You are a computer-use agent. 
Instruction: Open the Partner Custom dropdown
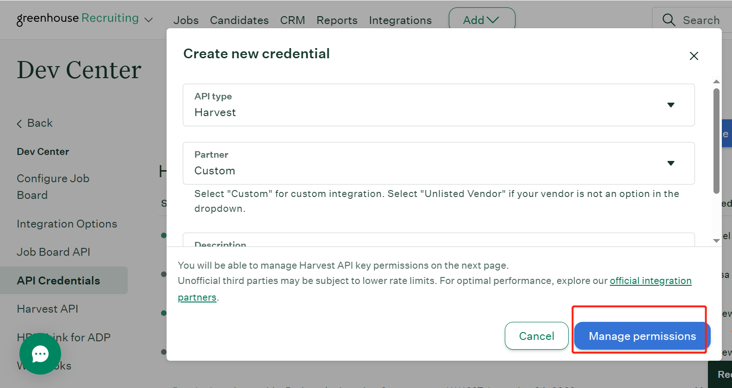point(439,163)
